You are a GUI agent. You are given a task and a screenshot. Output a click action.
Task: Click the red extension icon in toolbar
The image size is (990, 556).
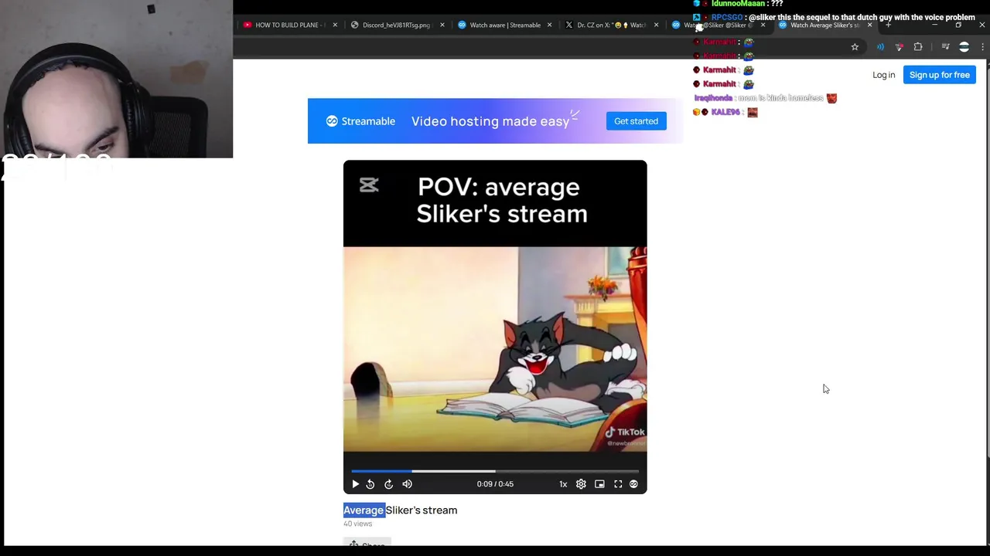pos(899,47)
